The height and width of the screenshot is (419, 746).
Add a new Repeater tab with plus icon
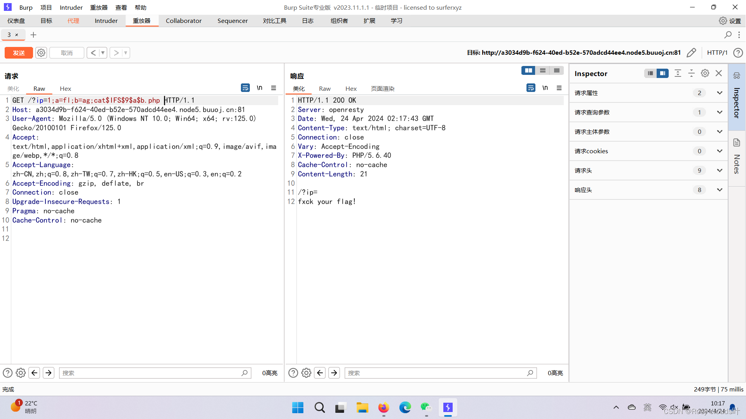pos(33,35)
